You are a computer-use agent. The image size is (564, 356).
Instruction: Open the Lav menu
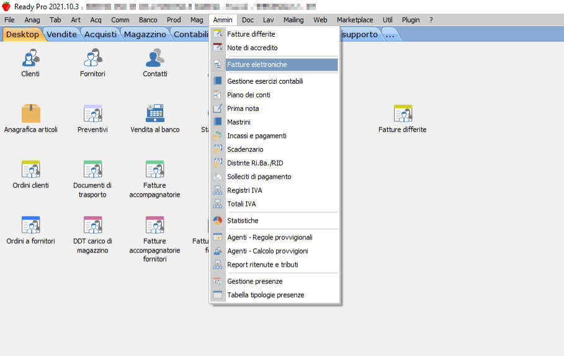tap(268, 20)
